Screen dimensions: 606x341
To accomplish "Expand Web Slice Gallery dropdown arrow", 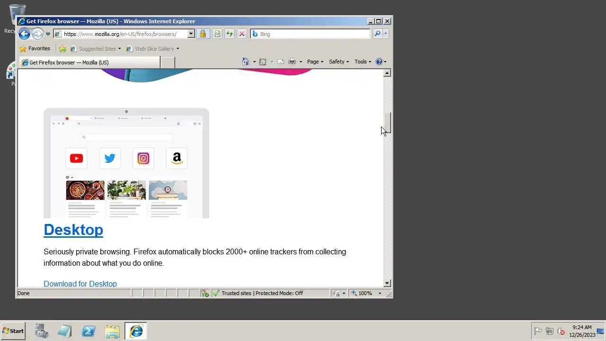I will point(178,49).
